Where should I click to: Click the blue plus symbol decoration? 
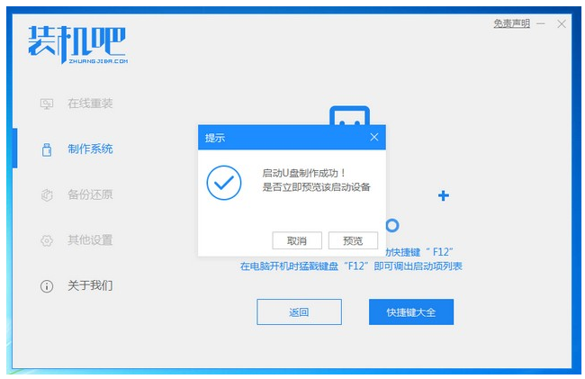coord(443,195)
